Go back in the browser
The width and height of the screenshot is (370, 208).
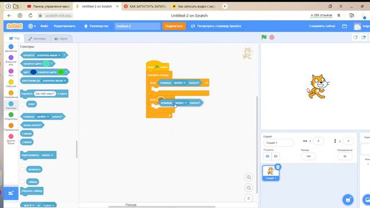click(x=9, y=16)
